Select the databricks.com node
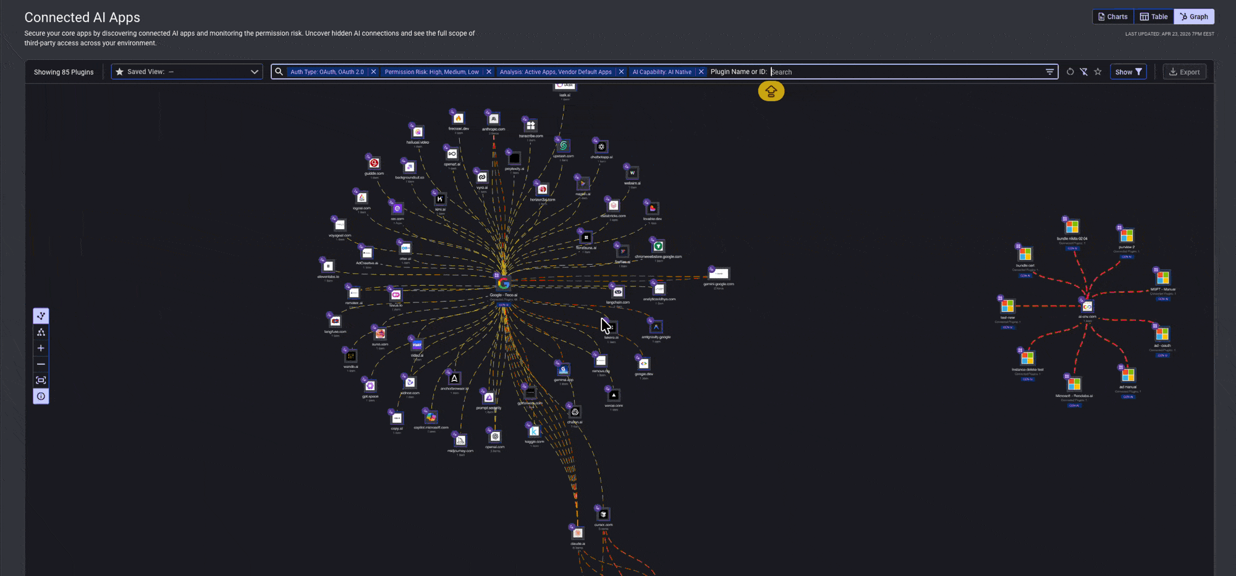The width and height of the screenshot is (1236, 576). (x=613, y=205)
